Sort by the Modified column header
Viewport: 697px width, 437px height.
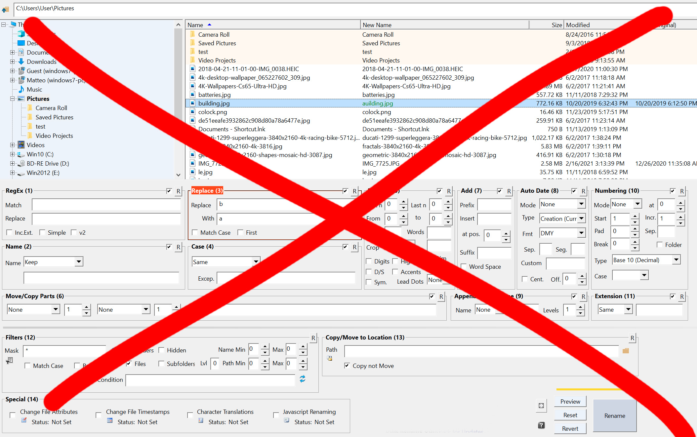point(578,25)
